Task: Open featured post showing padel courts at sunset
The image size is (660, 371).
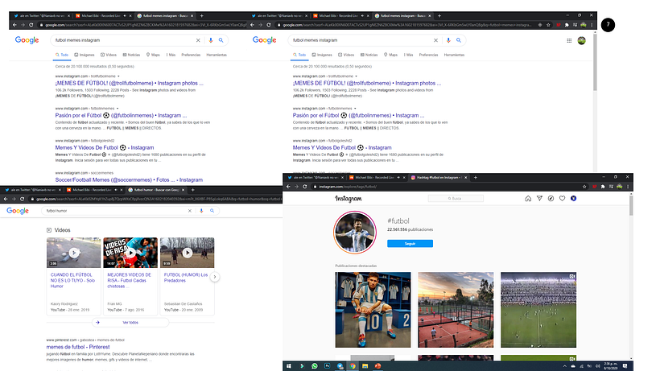Action: (456, 310)
